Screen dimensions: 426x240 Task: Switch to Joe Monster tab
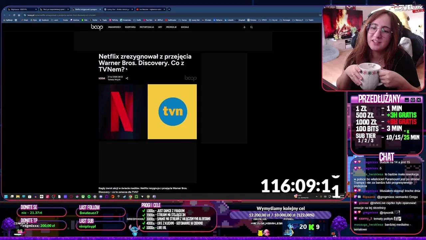[x=151, y=9]
